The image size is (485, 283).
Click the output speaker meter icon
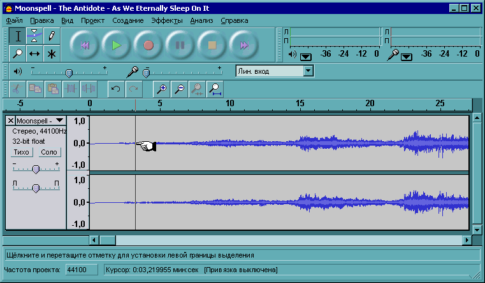[x=292, y=55]
